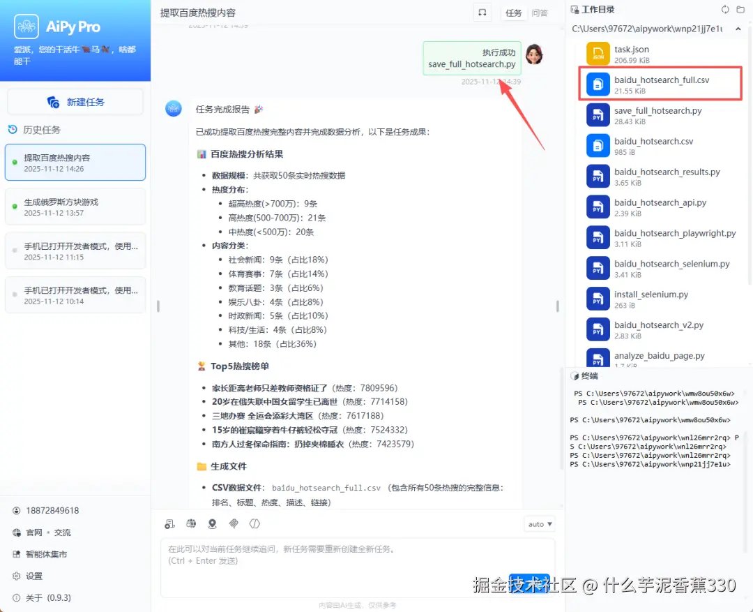The width and height of the screenshot is (753, 612).
Task: Click the globe web search icon
Action: 191,523
